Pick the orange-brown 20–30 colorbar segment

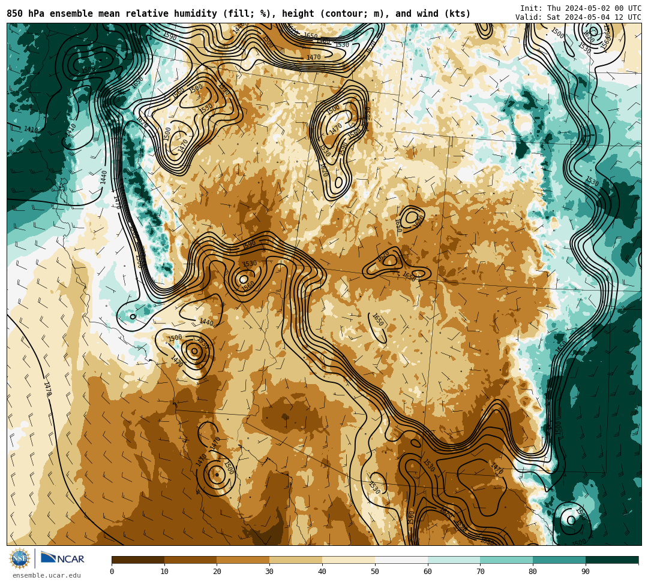244,560
